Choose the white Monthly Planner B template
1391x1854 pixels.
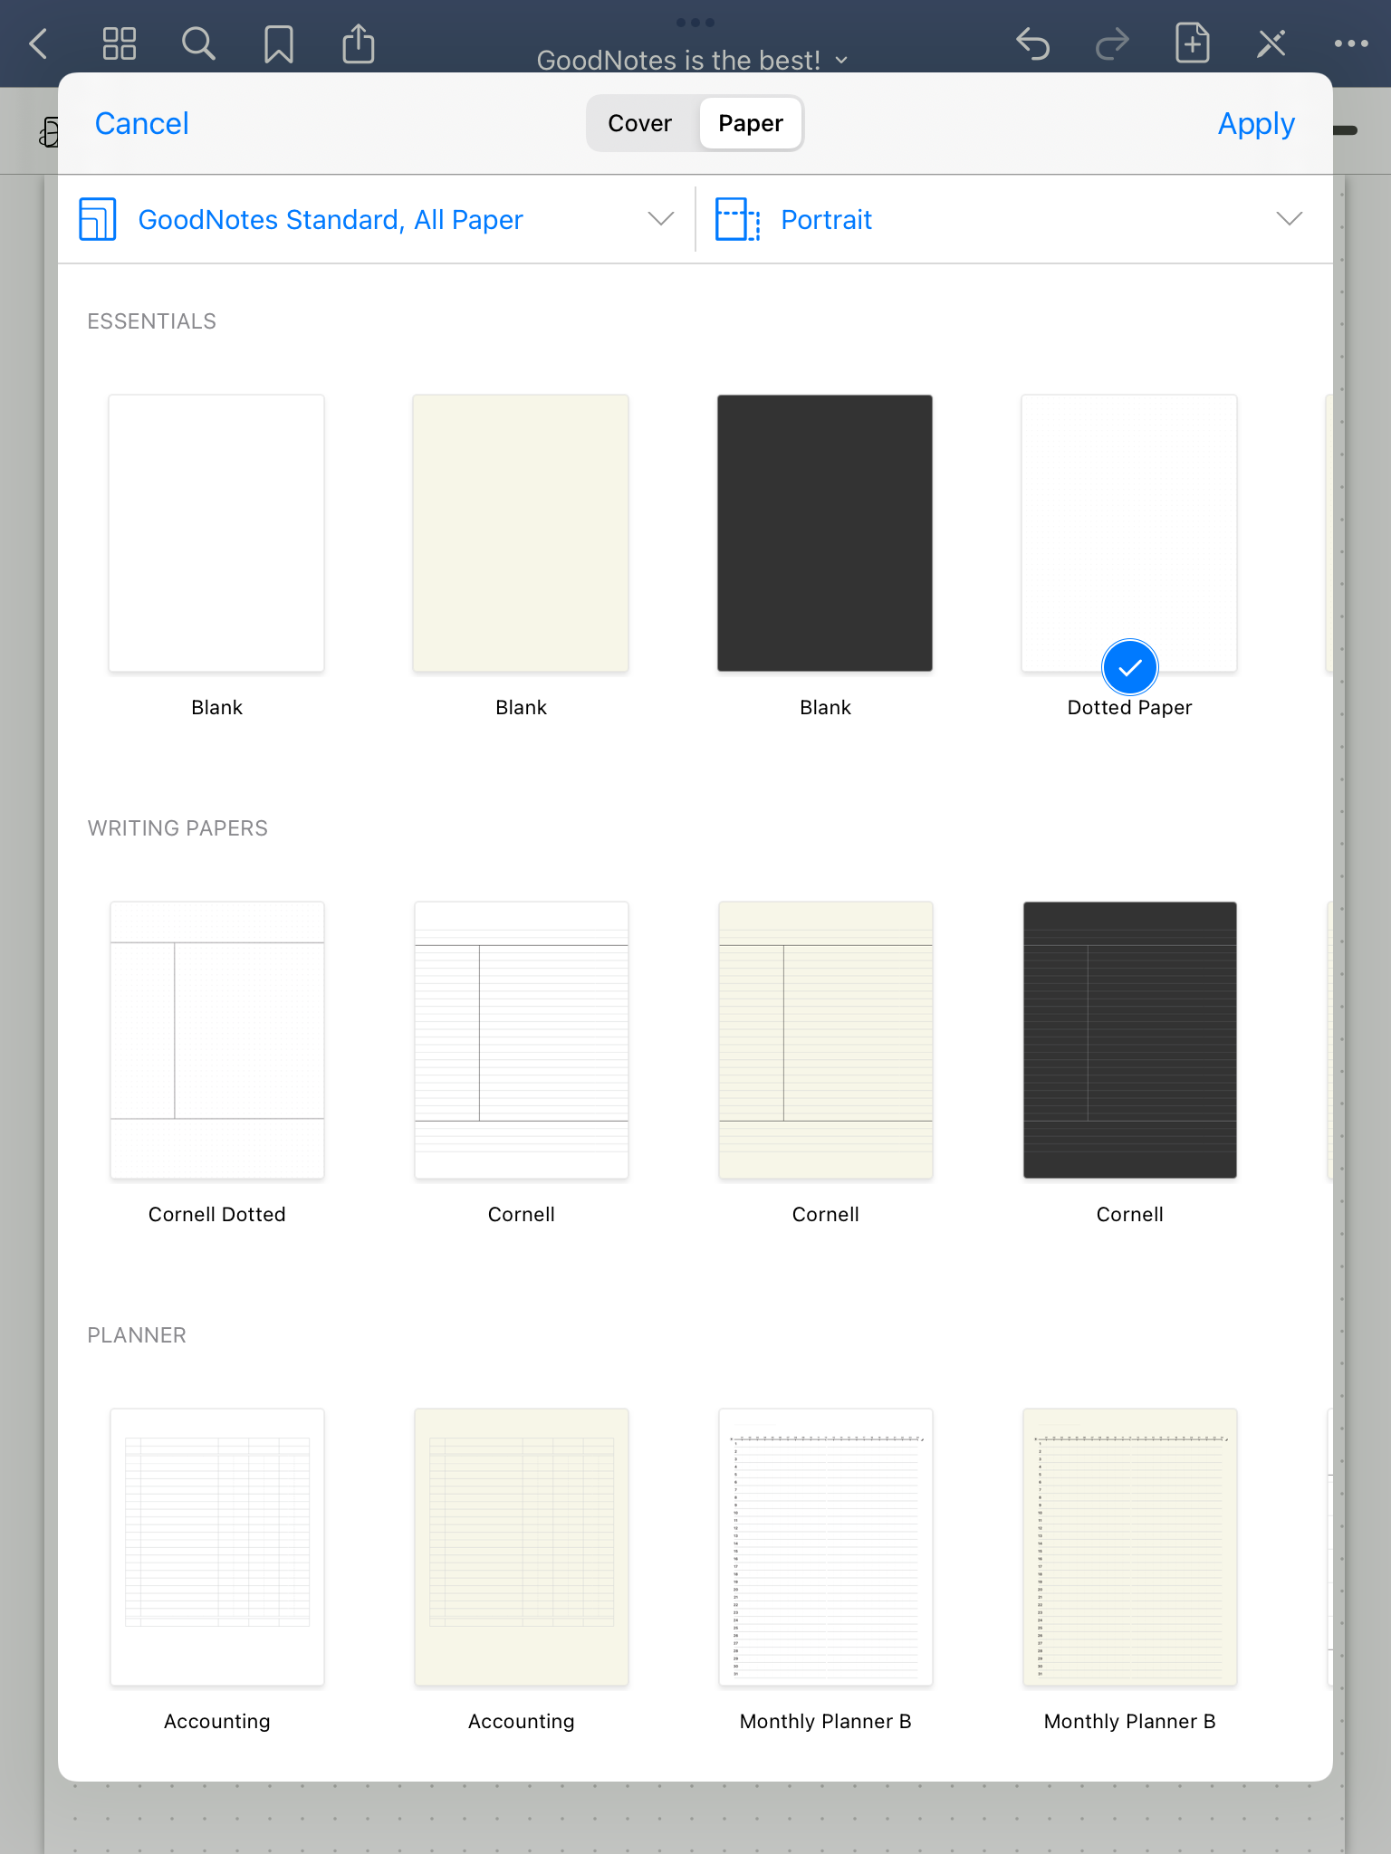click(825, 1547)
